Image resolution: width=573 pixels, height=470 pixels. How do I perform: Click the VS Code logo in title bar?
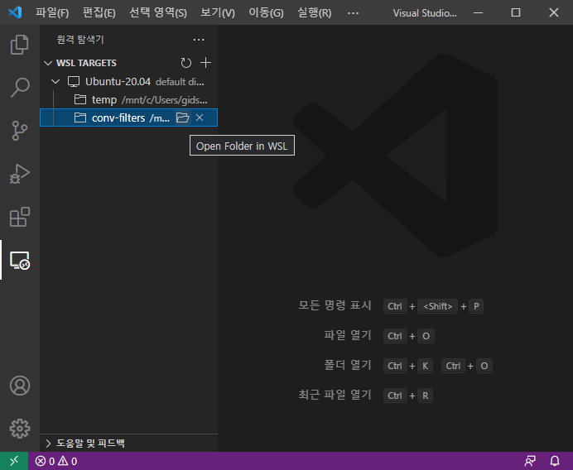(x=15, y=12)
